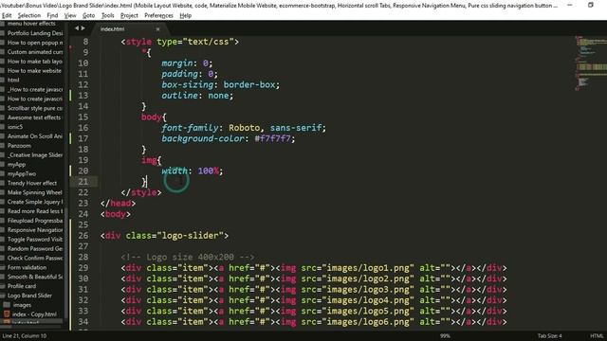607x341 pixels.
Task: Select the Panzoom folder
Action: pos(19,146)
